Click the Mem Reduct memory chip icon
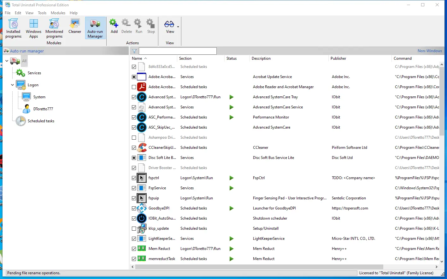Viewport: 447px width, 279px height. tap(142, 249)
